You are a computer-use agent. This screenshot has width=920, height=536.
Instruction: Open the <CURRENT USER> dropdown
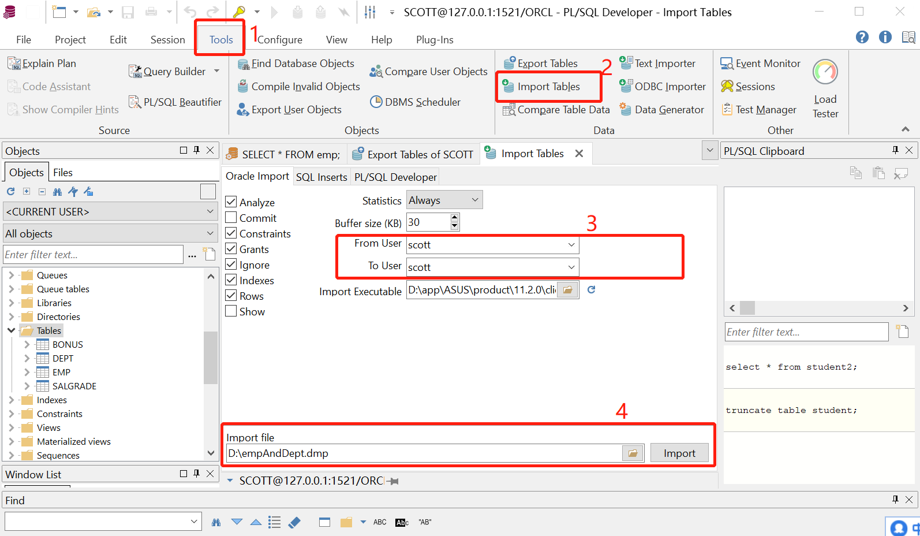[x=110, y=211]
